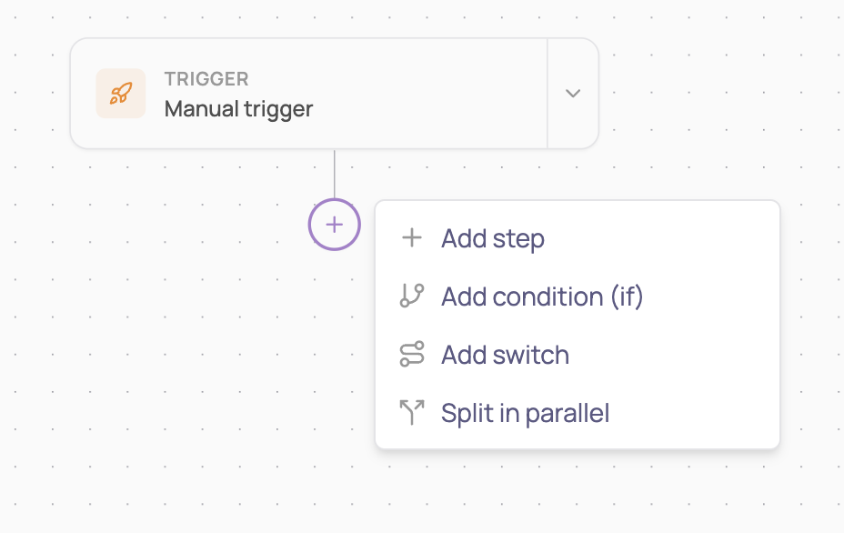Click the connector line below trigger card
The width and height of the screenshot is (844, 533).
(335, 174)
